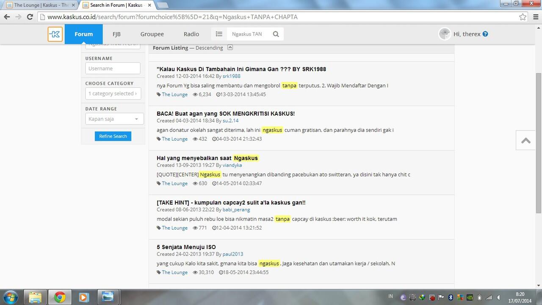Open a new browser tab
The height and width of the screenshot is (305, 542).
[163, 5]
